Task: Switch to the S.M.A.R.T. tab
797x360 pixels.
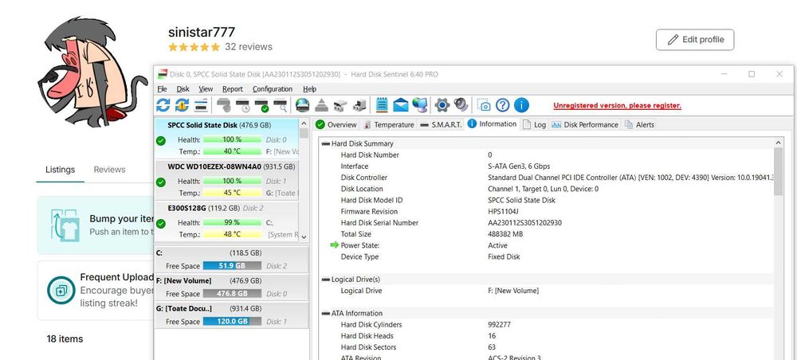Action: 442,124
